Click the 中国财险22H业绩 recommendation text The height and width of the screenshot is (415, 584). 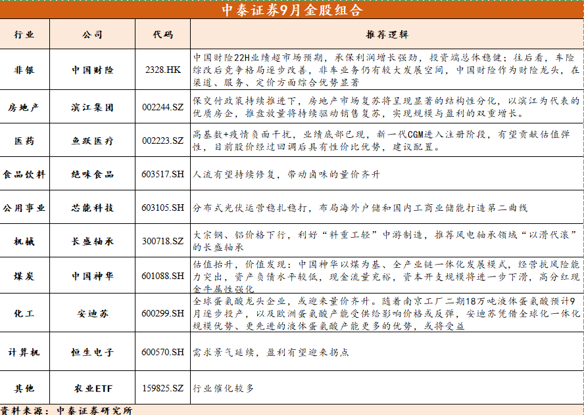point(386,70)
